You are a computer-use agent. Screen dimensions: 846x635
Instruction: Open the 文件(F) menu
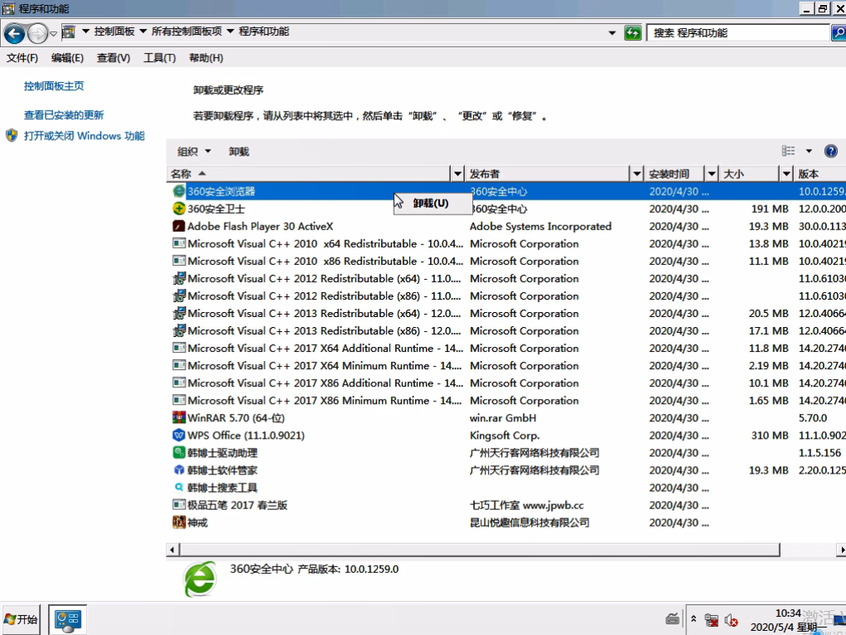click(22, 58)
